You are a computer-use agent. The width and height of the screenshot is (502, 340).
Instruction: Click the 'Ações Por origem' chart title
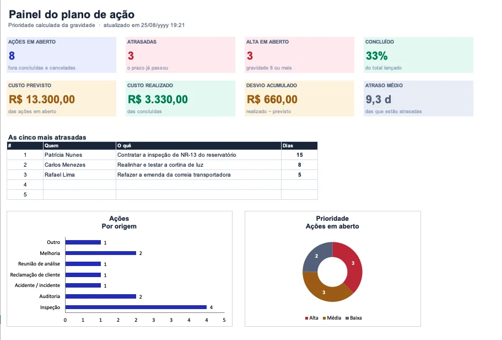coord(119,222)
